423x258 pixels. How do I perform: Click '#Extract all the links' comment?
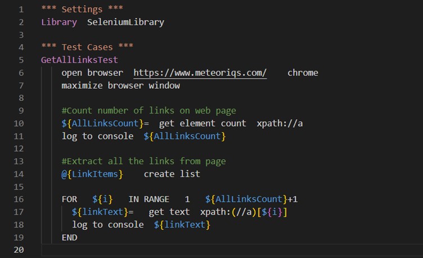[x=143, y=161]
